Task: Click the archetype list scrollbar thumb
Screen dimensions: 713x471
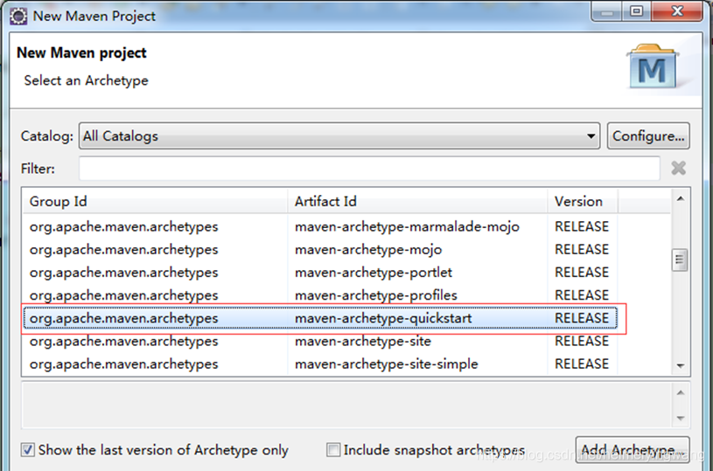Action: pos(680,260)
